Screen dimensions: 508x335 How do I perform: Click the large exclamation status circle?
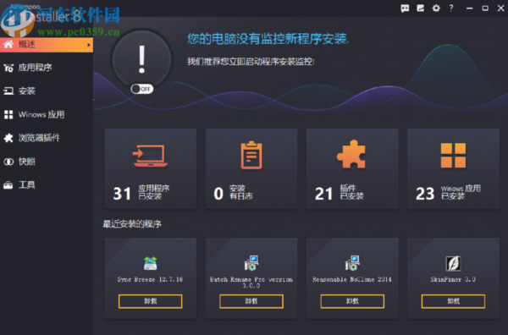tap(141, 59)
